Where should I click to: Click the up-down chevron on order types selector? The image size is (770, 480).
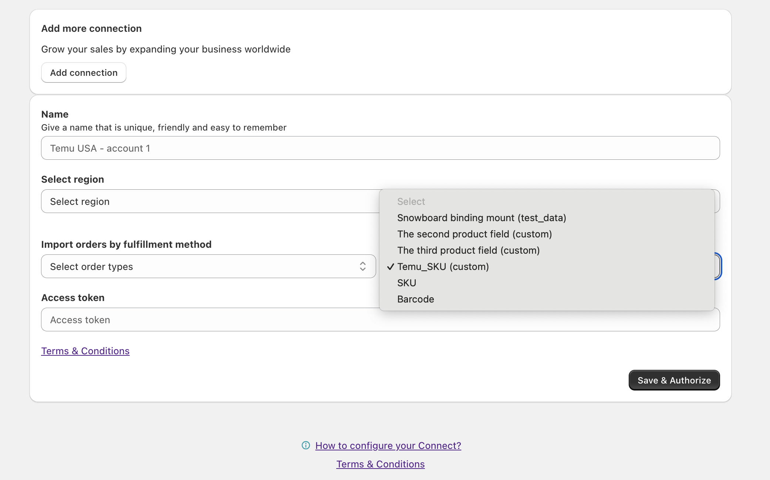[363, 266]
